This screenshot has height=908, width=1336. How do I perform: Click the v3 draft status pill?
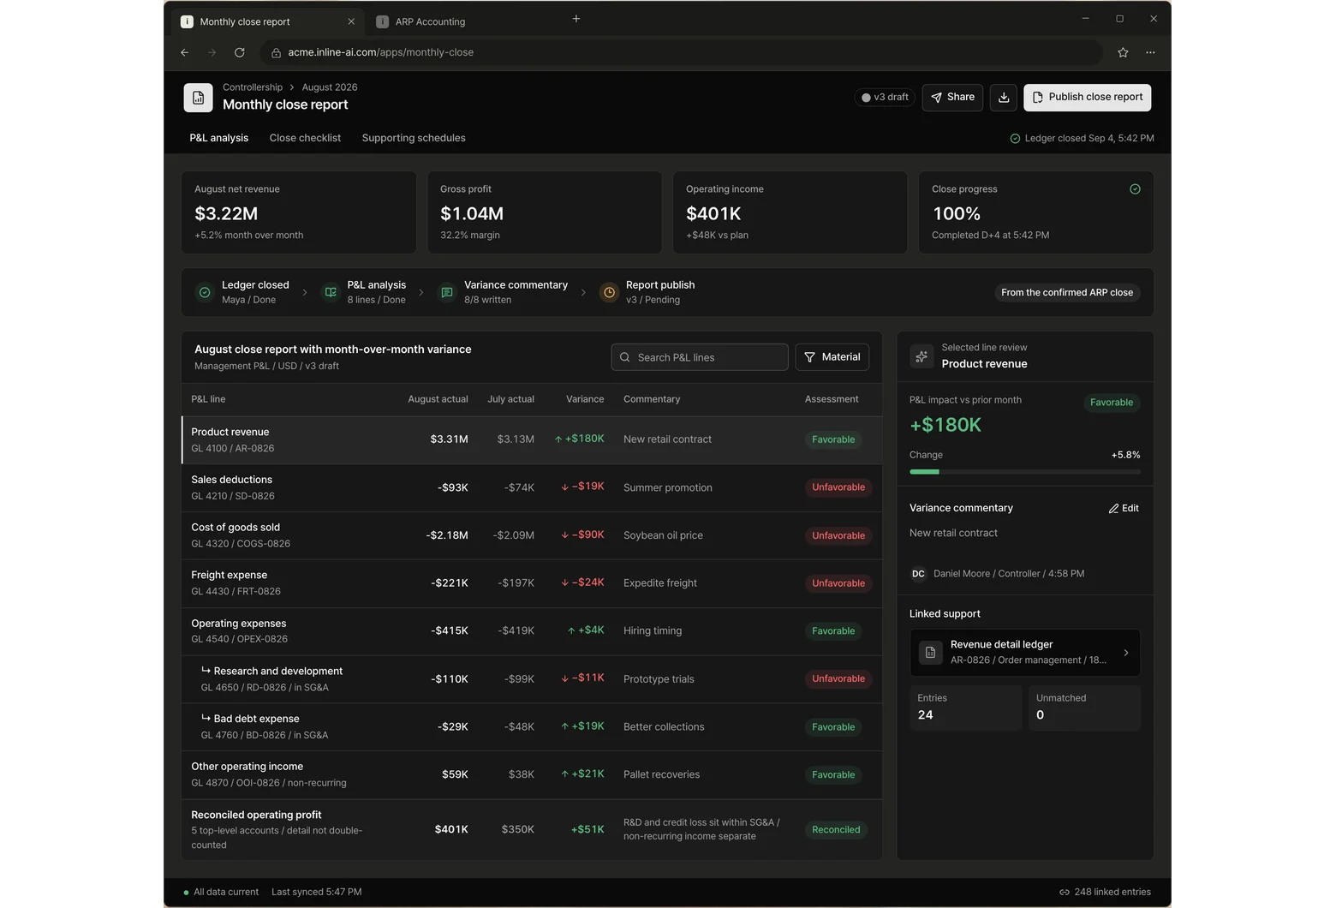pos(885,98)
